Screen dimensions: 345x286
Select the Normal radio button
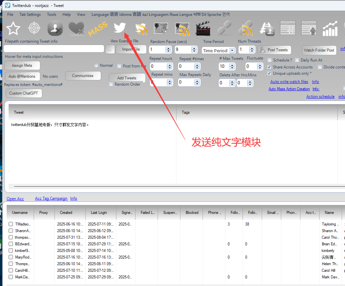point(96,65)
